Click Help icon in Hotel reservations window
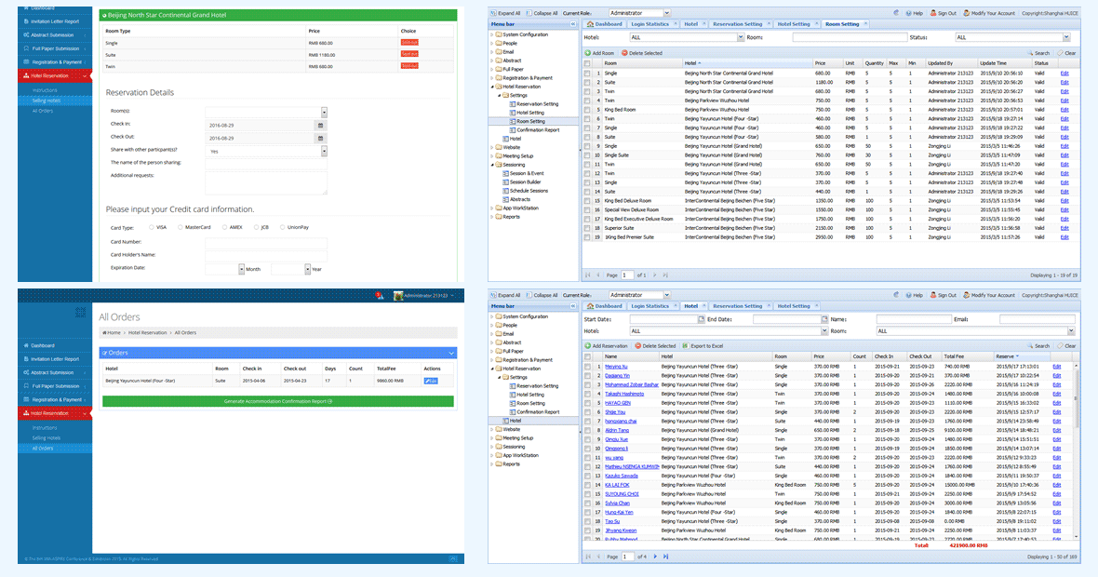Screen dimensions: 1098x577 (909, 296)
